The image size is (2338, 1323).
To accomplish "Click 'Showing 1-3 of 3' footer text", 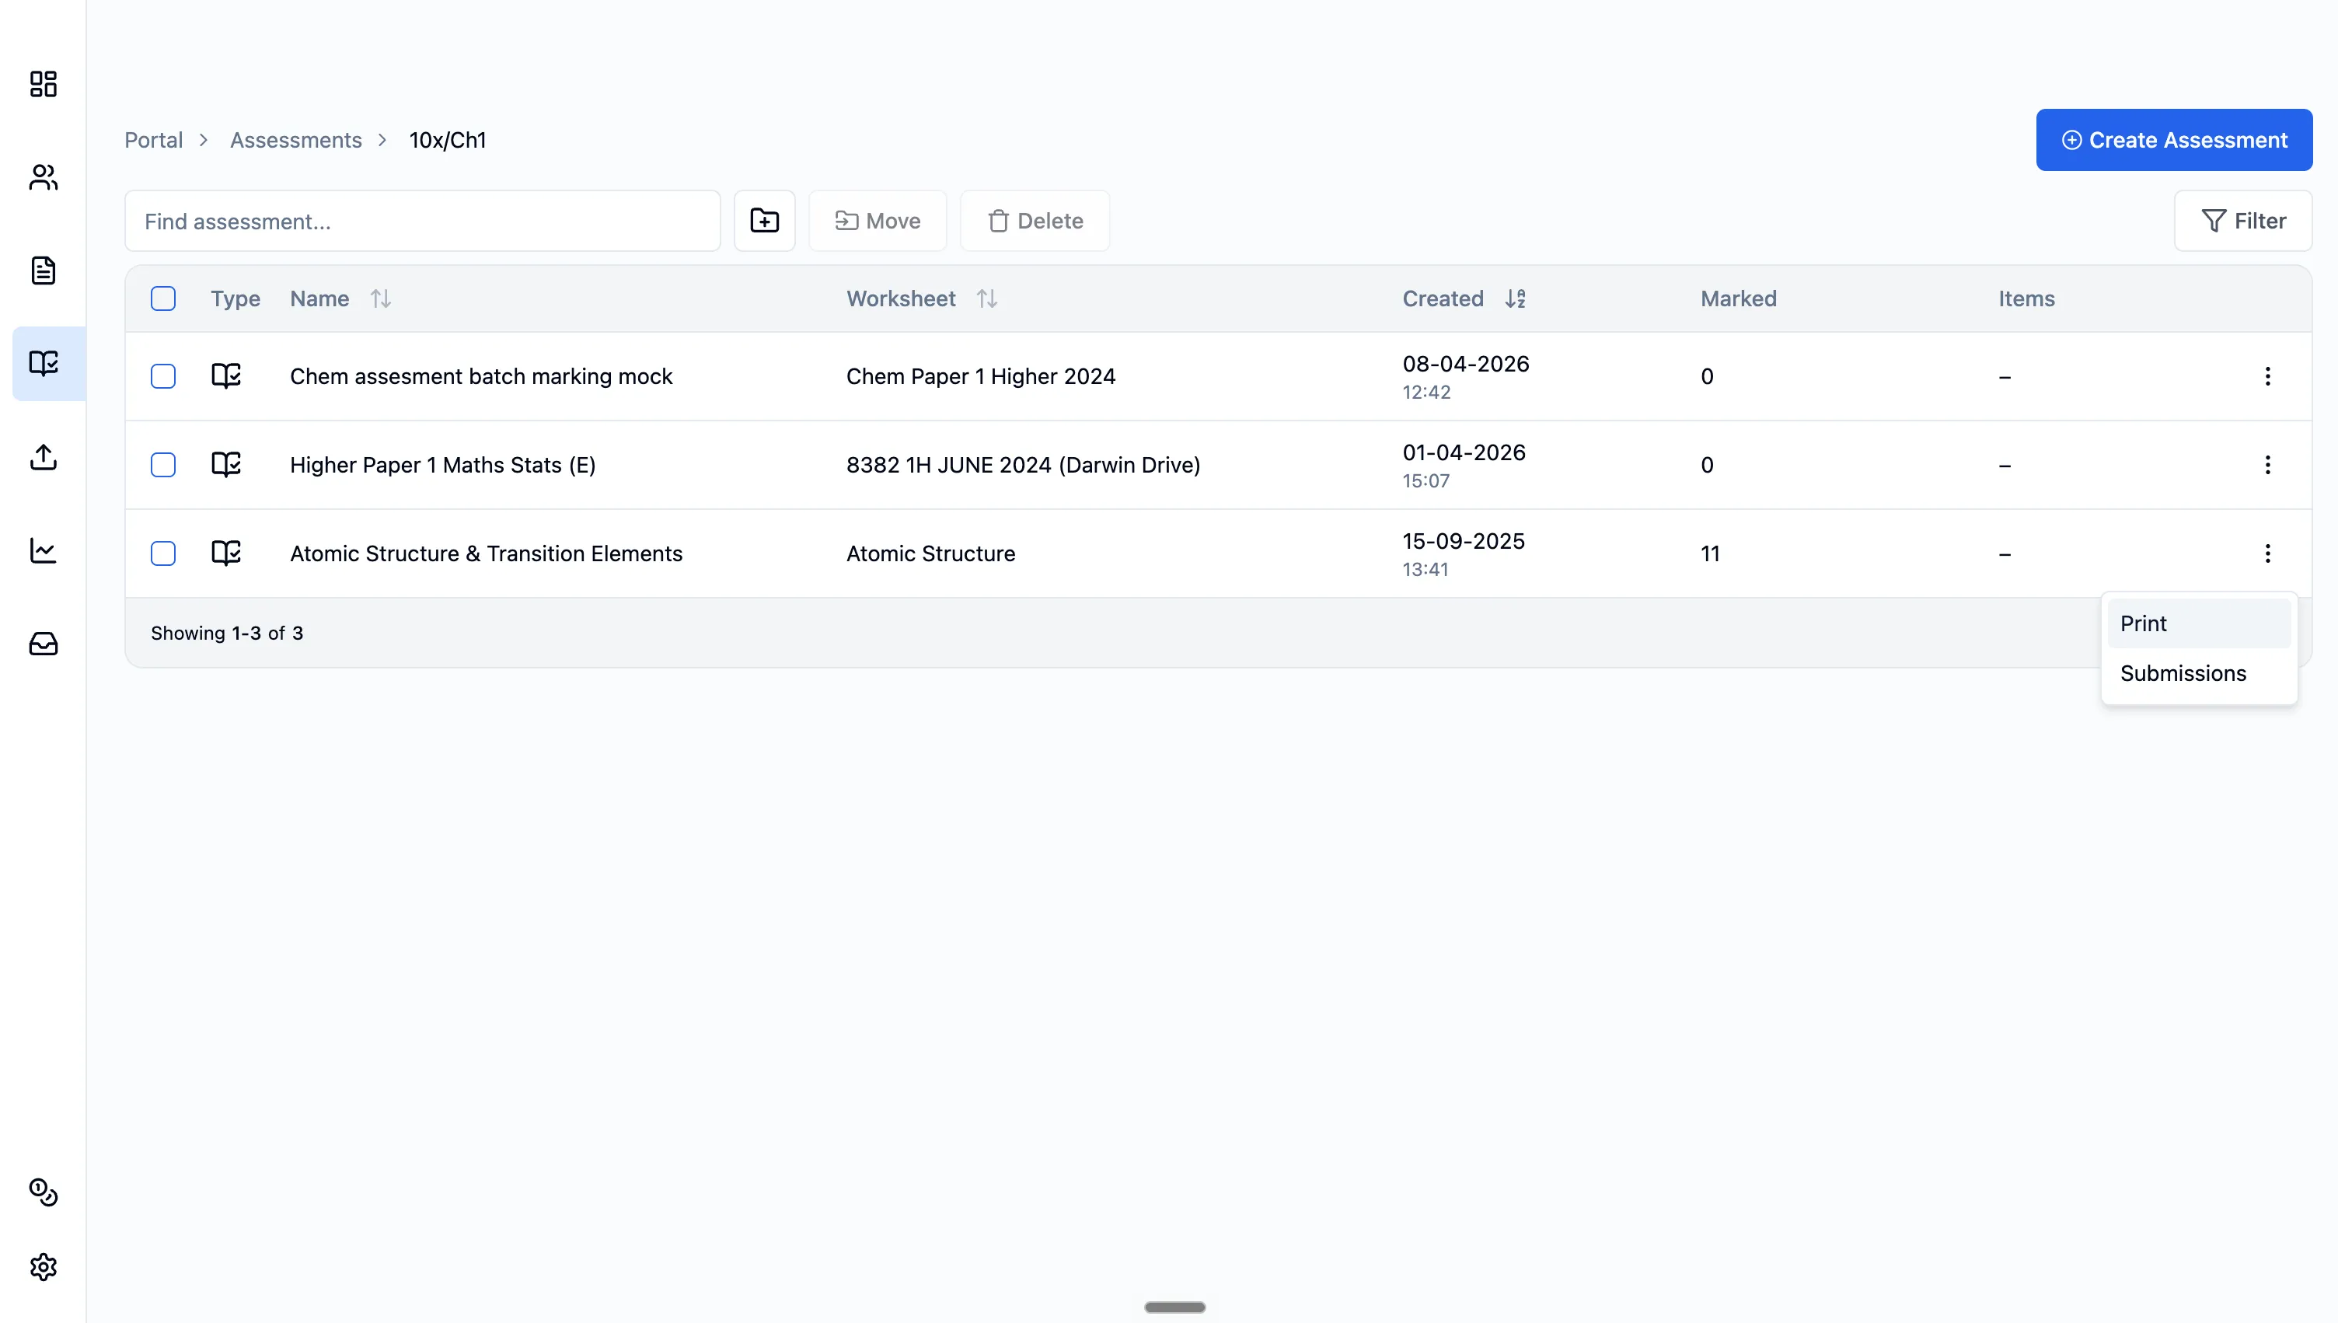I will coord(227,634).
